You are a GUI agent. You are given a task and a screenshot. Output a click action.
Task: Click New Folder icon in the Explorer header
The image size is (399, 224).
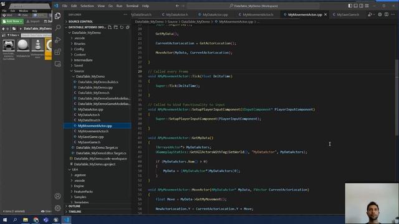point(116,27)
